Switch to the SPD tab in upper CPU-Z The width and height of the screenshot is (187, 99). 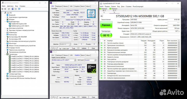point(71,6)
